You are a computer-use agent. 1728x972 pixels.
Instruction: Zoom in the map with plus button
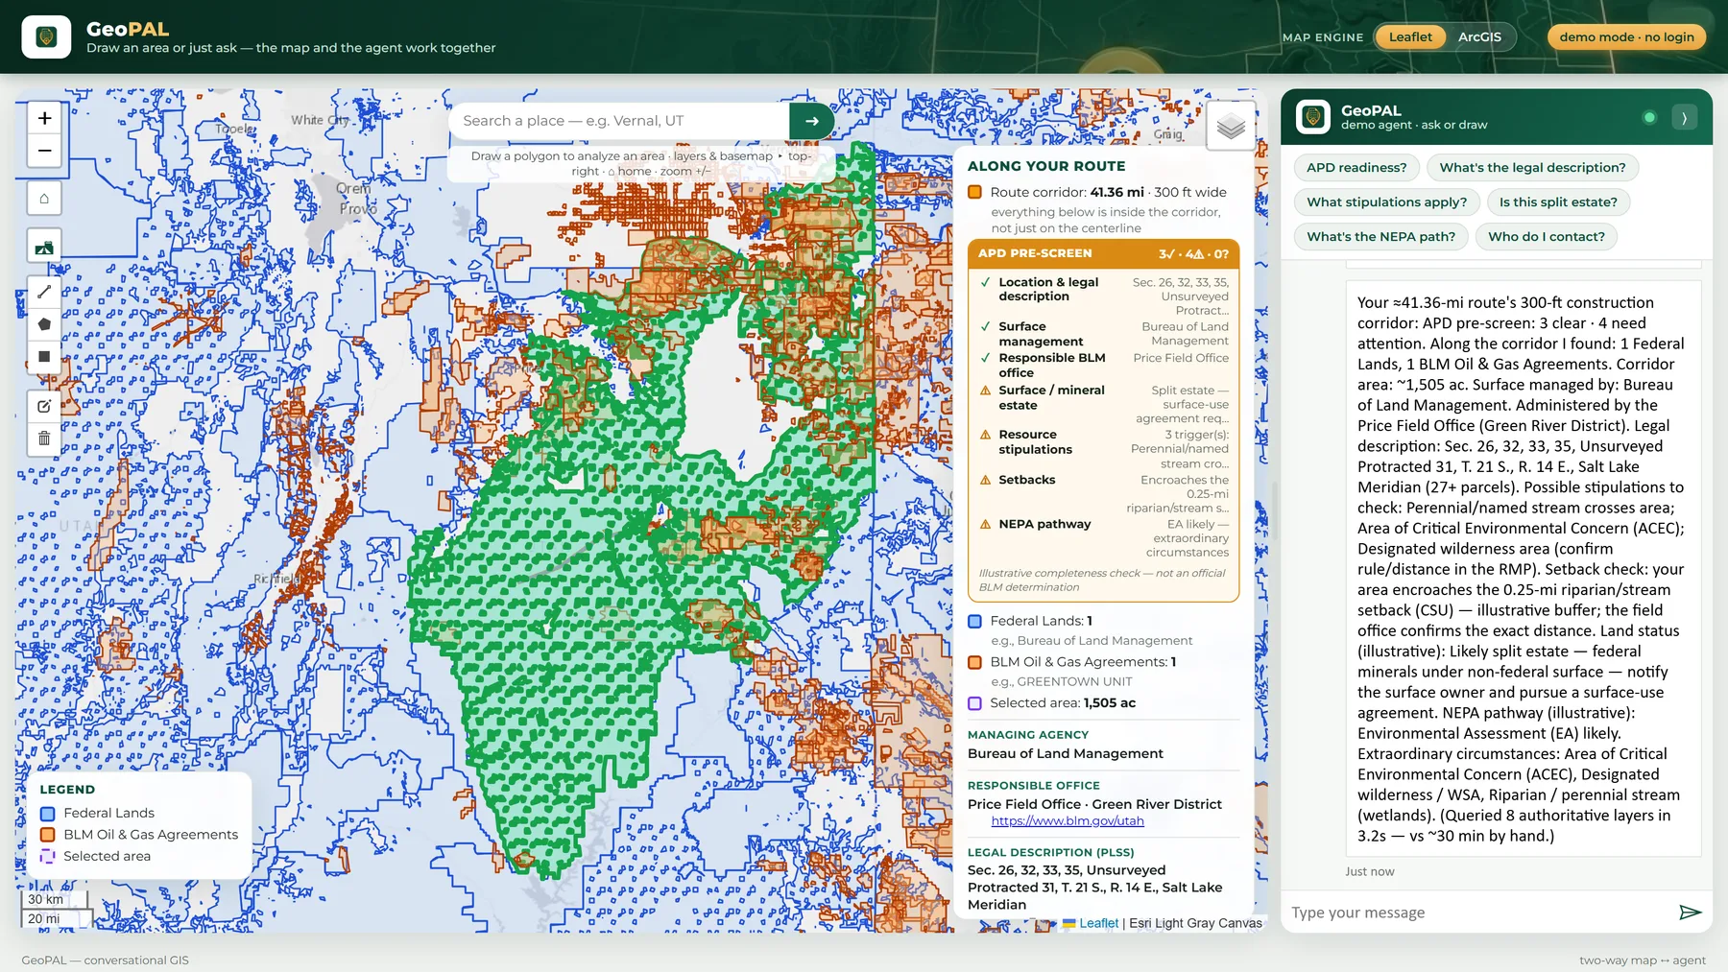tap(44, 118)
